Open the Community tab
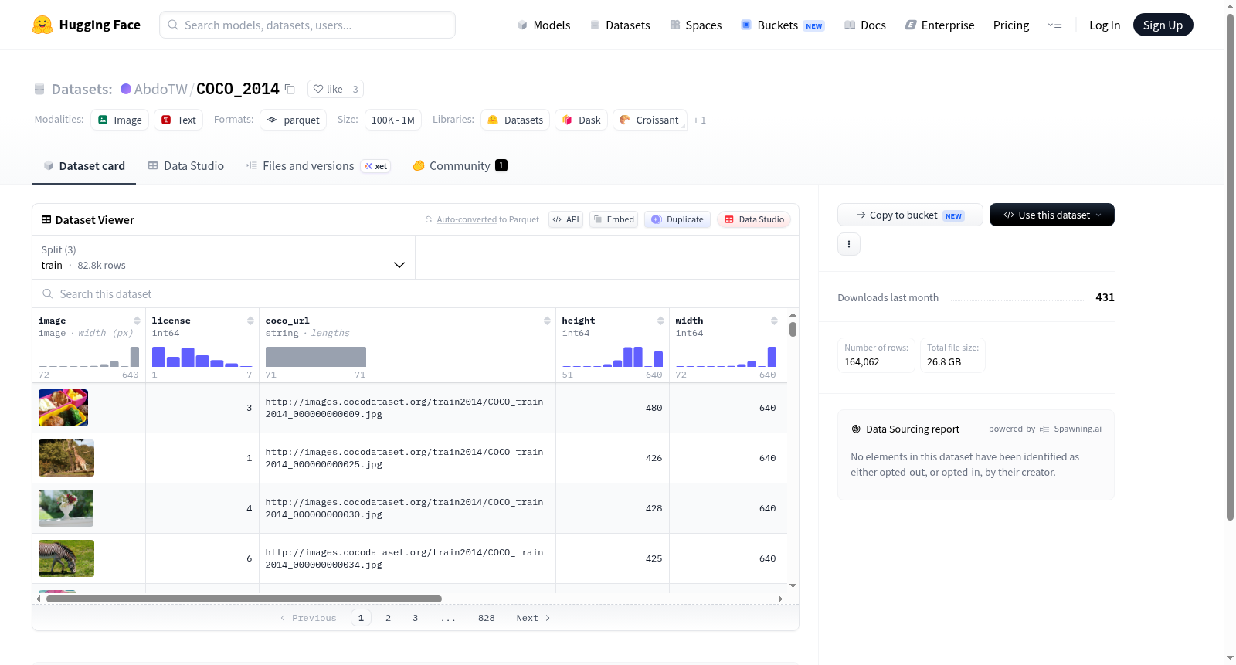This screenshot has width=1236, height=665. click(x=460, y=165)
